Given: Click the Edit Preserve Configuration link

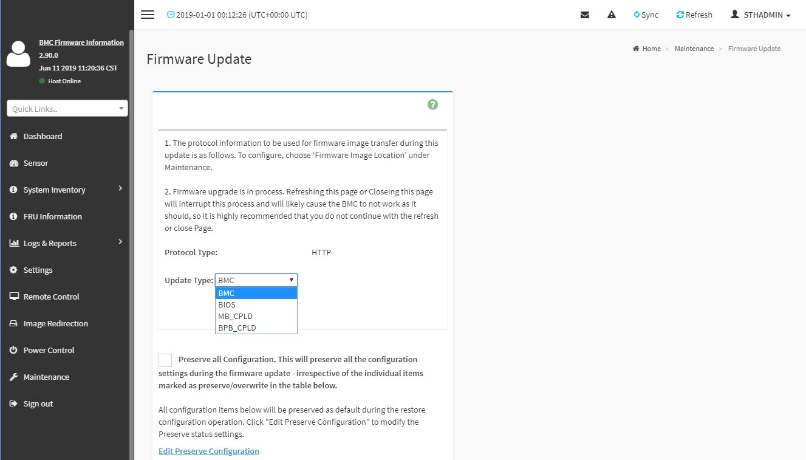Looking at the screenshot, I should coord(208,451).
